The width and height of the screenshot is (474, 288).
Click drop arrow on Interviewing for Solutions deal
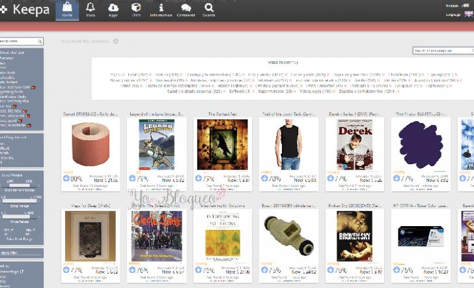tap(199, 270)
